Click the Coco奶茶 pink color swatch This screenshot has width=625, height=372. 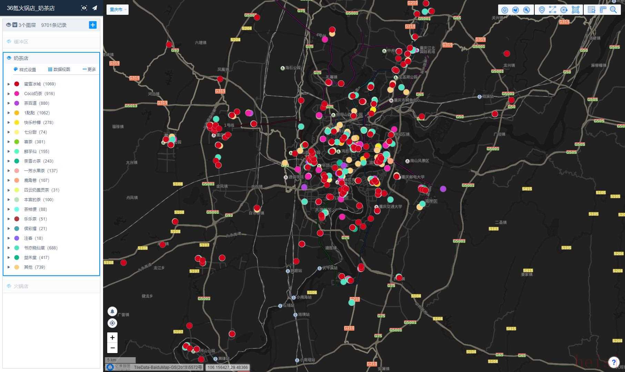pyautogui.click(x=17, y=94)
